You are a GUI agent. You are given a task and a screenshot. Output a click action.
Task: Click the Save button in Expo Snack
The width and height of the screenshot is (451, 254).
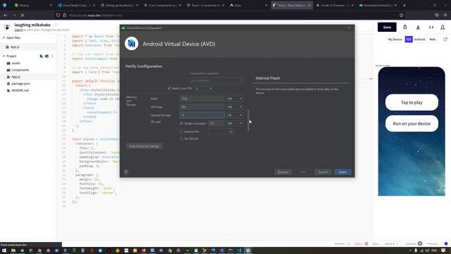tap(387, 28)
